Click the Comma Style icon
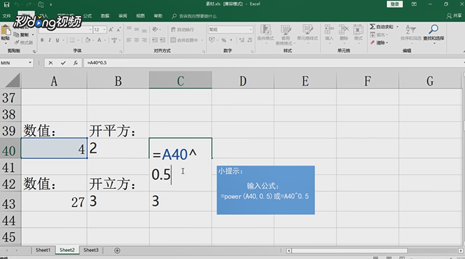This screenshot has height=259, width=465. coord(231,40)
